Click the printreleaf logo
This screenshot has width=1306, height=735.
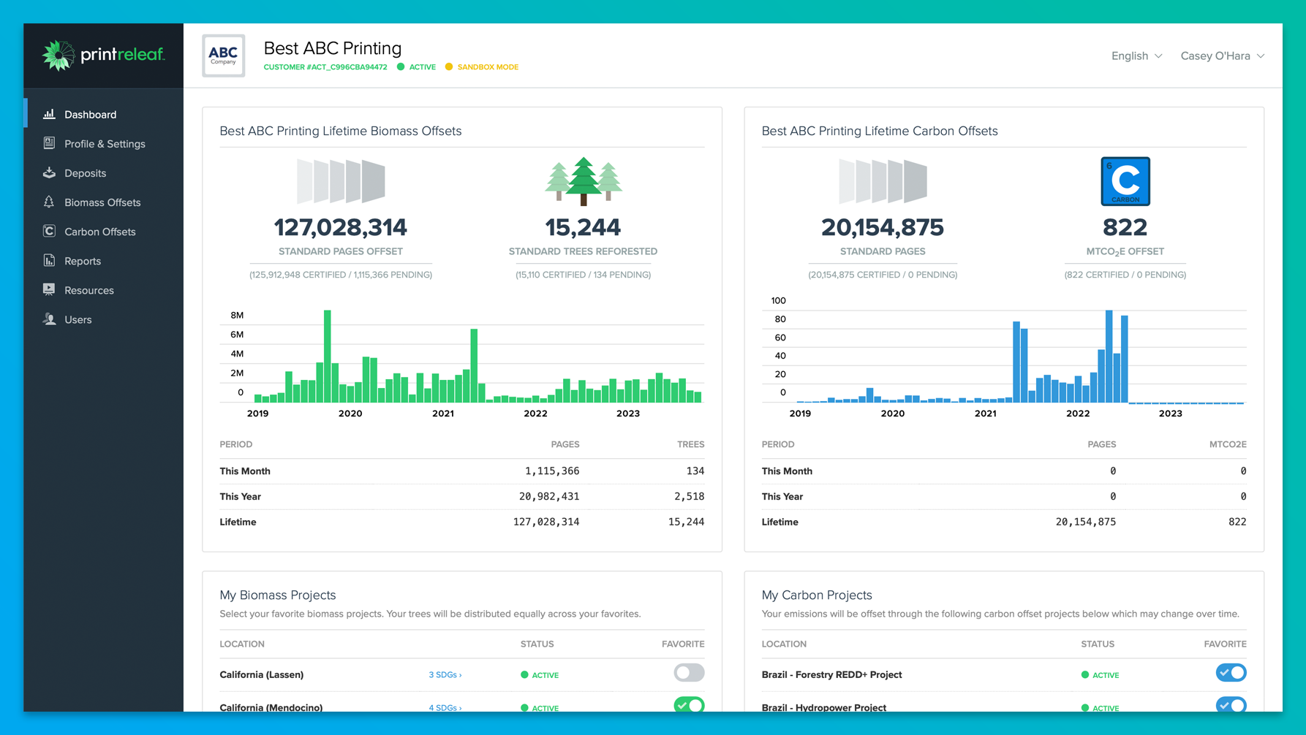103,56
